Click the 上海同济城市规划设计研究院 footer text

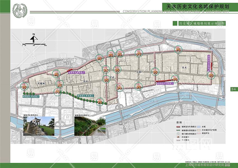click(204, 165)
